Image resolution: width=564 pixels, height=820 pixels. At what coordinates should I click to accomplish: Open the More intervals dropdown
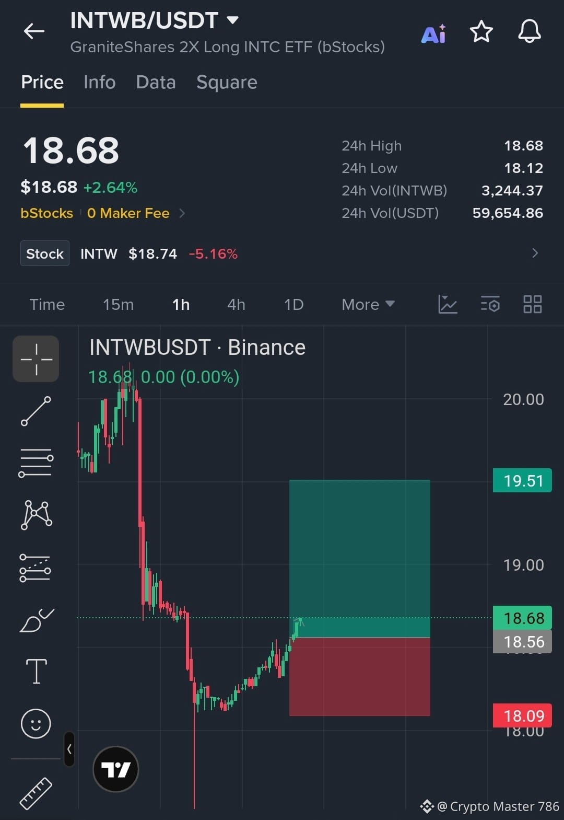point(368,305)
